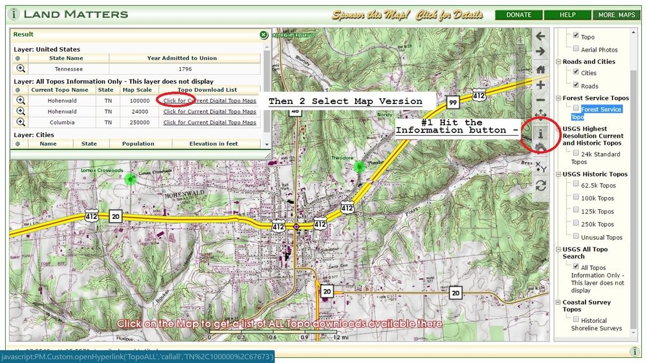Click the Map Scale column header
This screenshot has width=647, height=363.
click(137, 90)
